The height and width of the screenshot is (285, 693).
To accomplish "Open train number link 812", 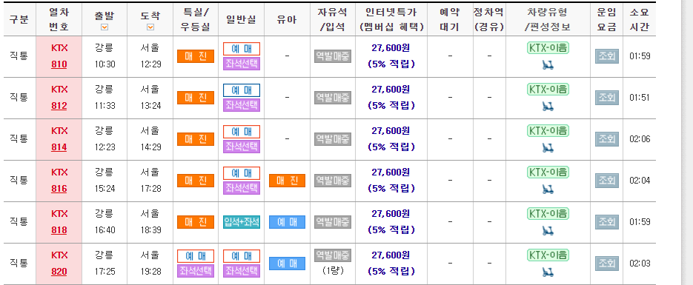I will [x=59, y=106].
